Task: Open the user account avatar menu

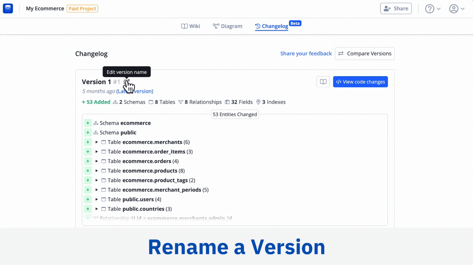Action: tap(457, 9)
